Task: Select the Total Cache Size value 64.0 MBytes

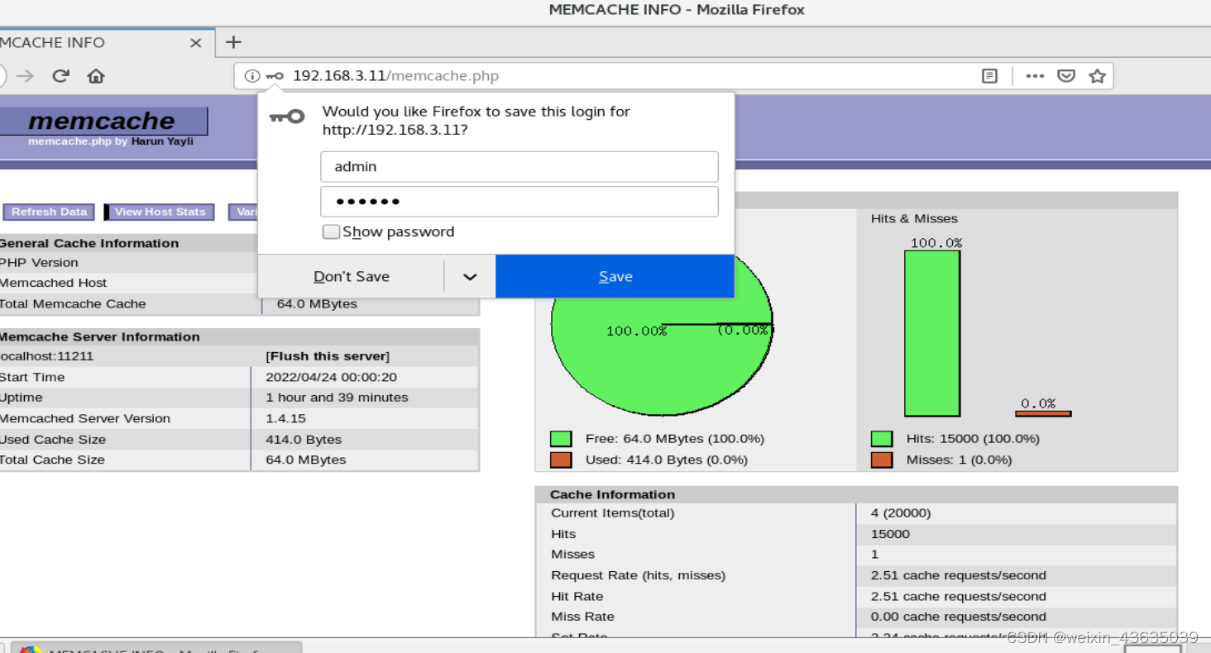Action: tap(306, 460)
